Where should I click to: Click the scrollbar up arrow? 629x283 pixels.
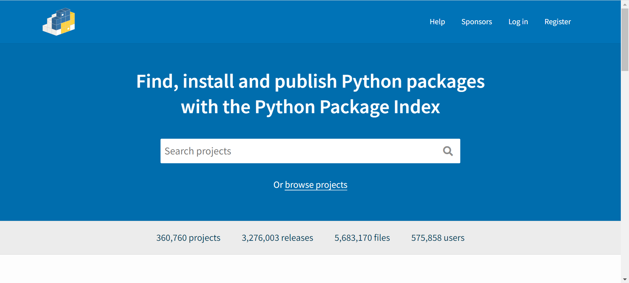625,4
